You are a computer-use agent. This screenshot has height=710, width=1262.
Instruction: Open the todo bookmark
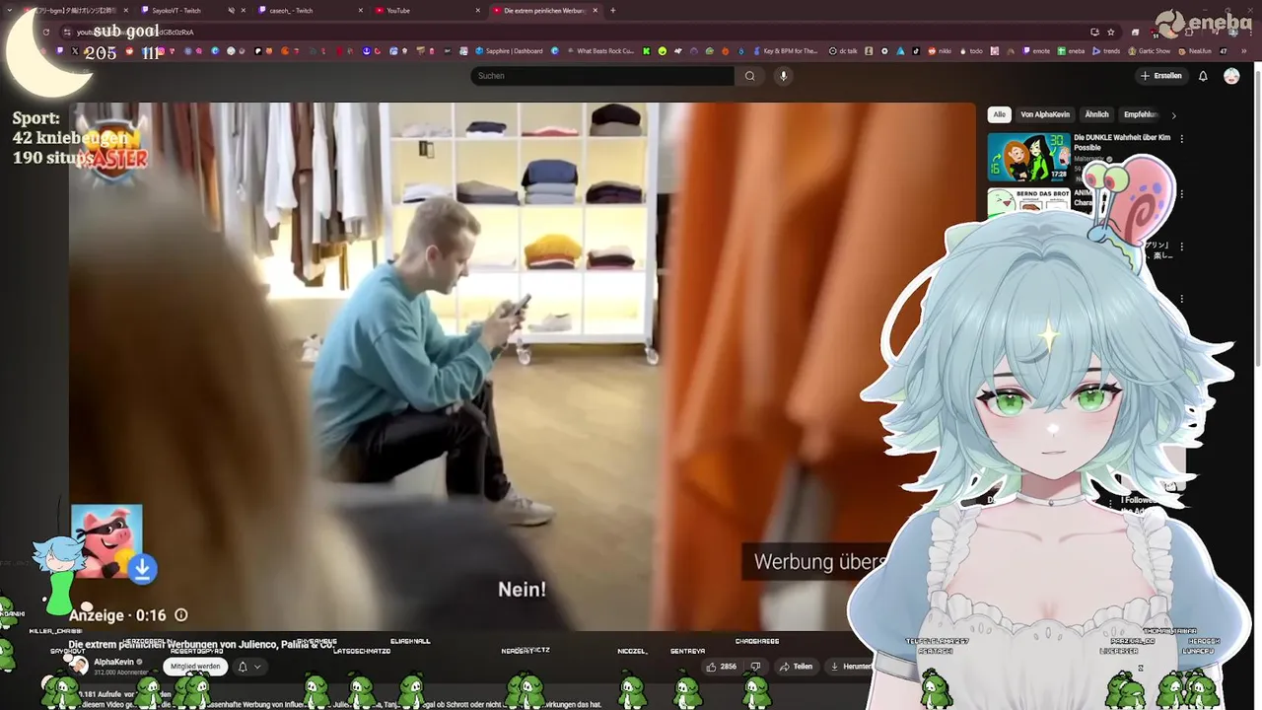tap(970, 51)
